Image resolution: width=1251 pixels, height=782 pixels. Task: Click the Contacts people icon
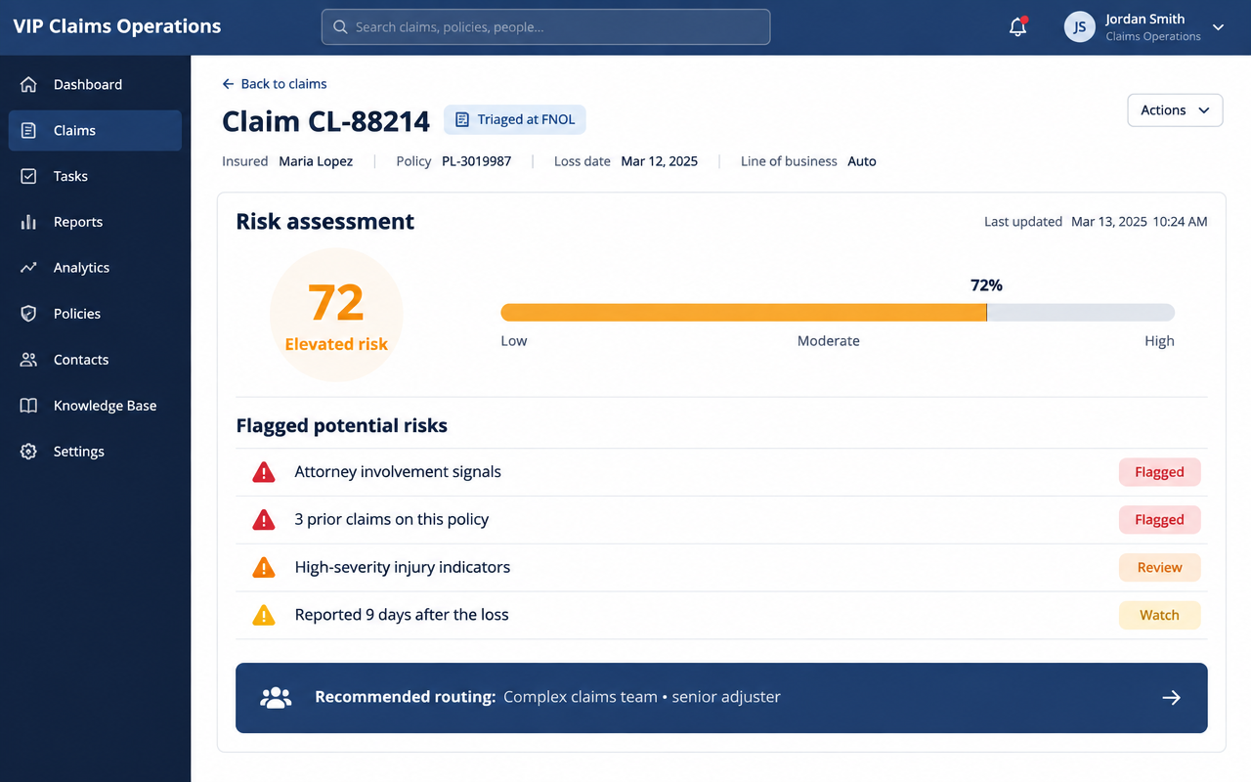click(28, 360)
